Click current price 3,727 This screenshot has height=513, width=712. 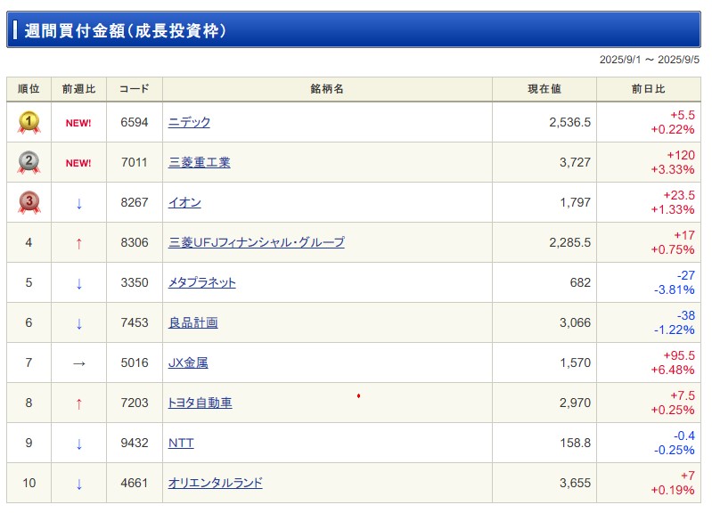(575, 162)
